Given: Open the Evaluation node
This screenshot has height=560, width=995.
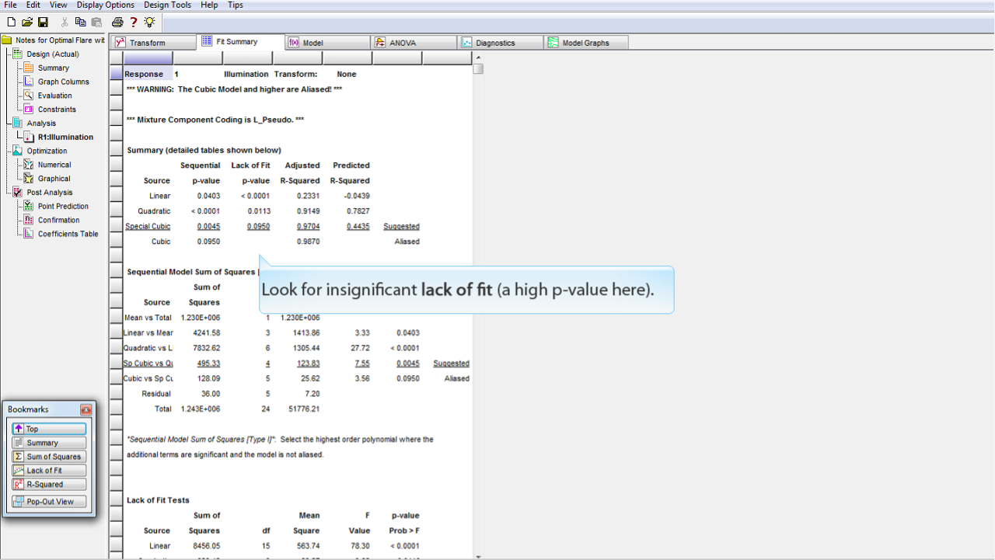Looking at the screenshot, I should (x=48, y=96).
